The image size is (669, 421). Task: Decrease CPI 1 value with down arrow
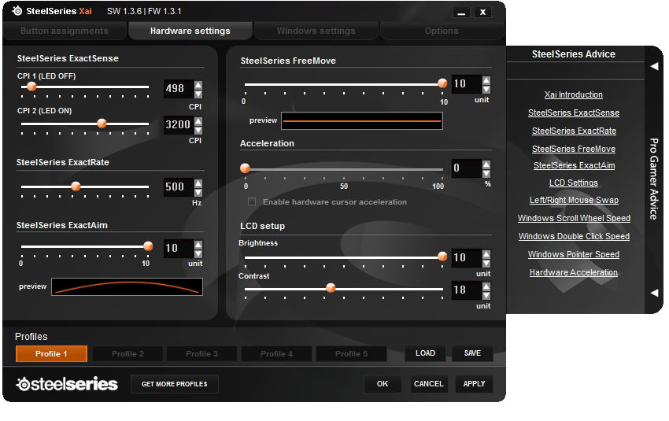click(198, 93)
